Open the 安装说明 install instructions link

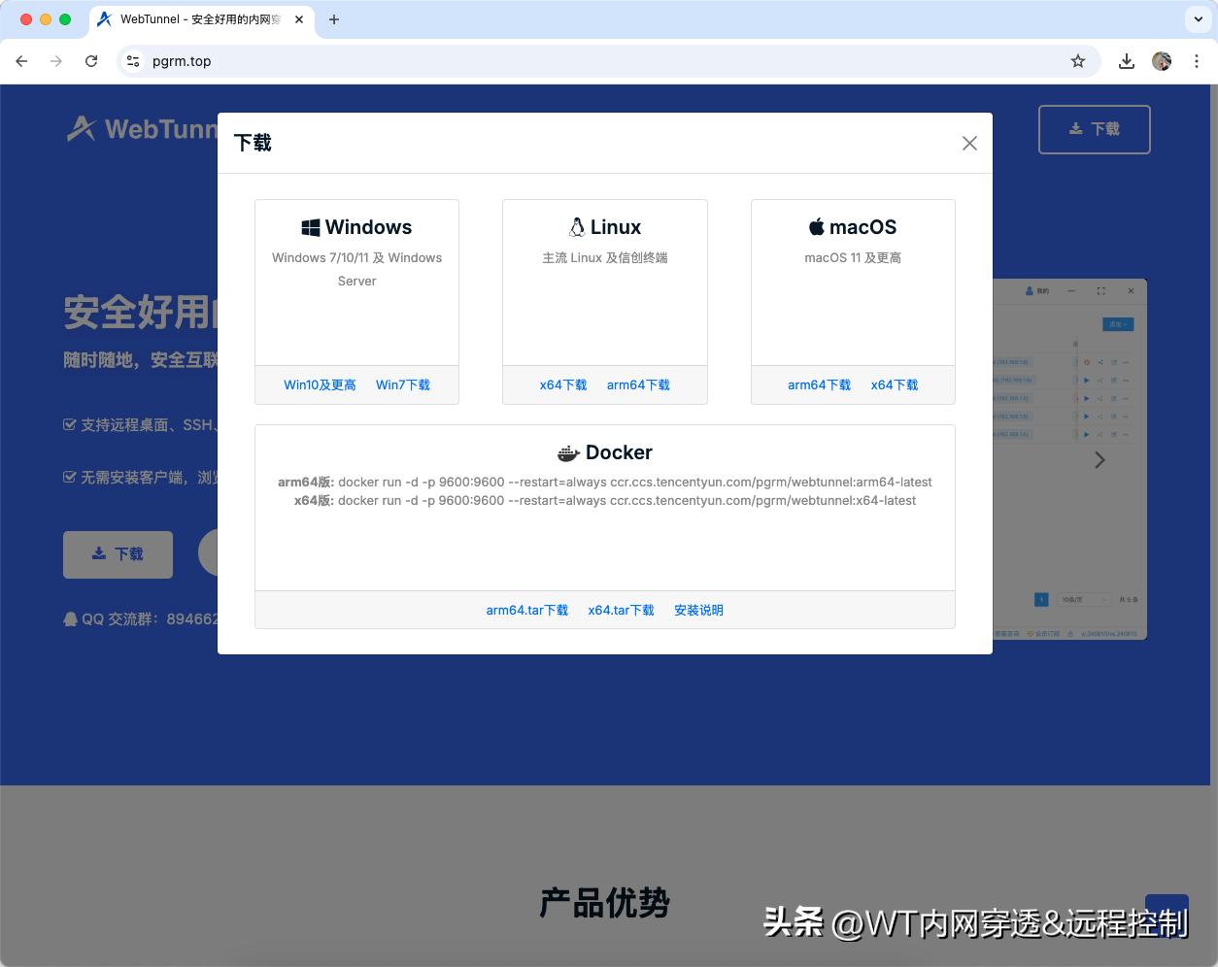pyautogui.click(x=698, y=611)
